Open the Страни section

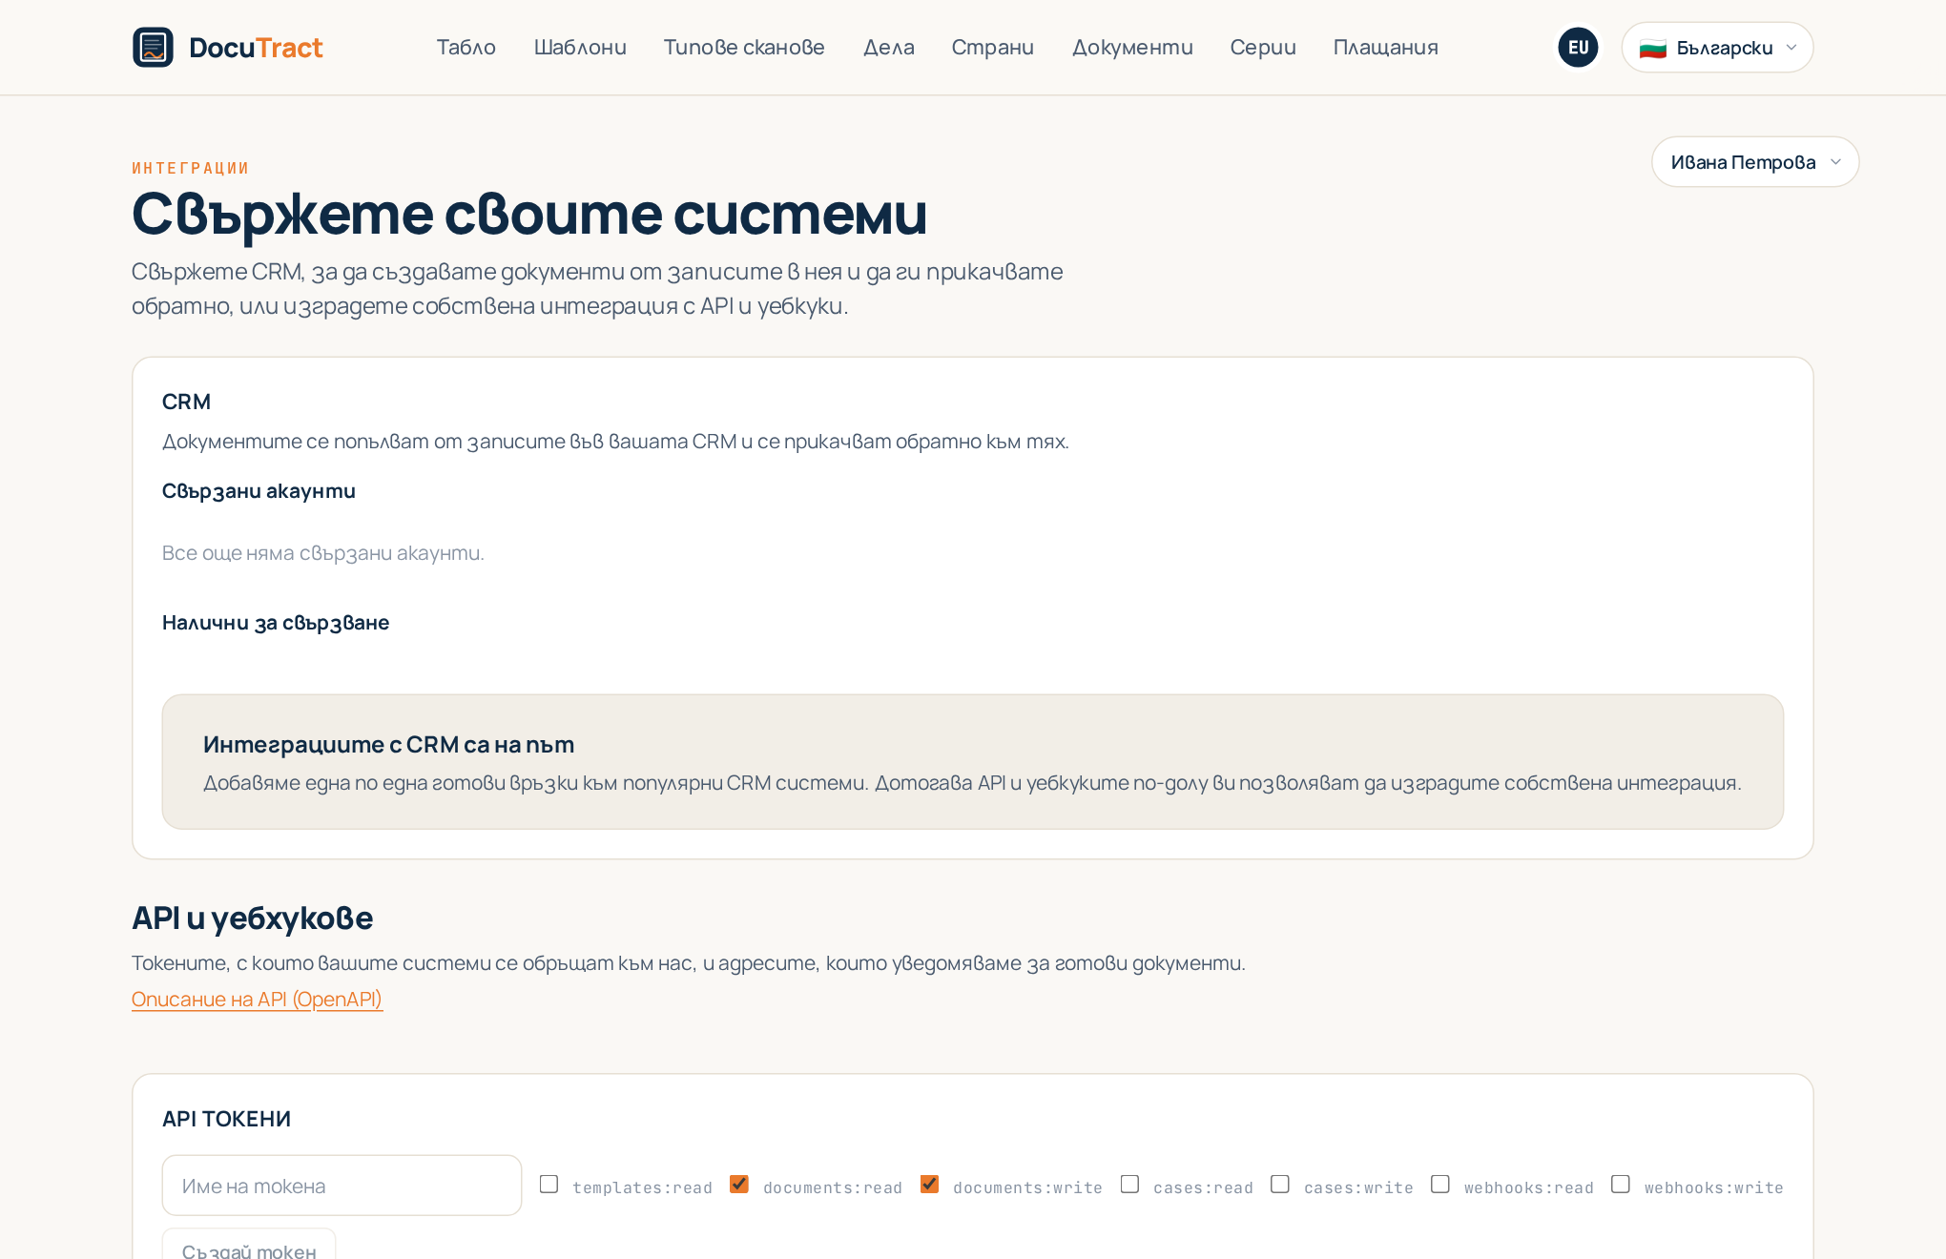993,47
